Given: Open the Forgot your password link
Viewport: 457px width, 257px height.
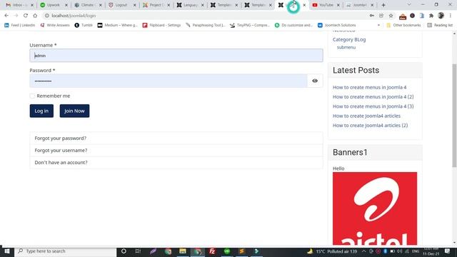Looking at the screenshot, I should [60, 138].
